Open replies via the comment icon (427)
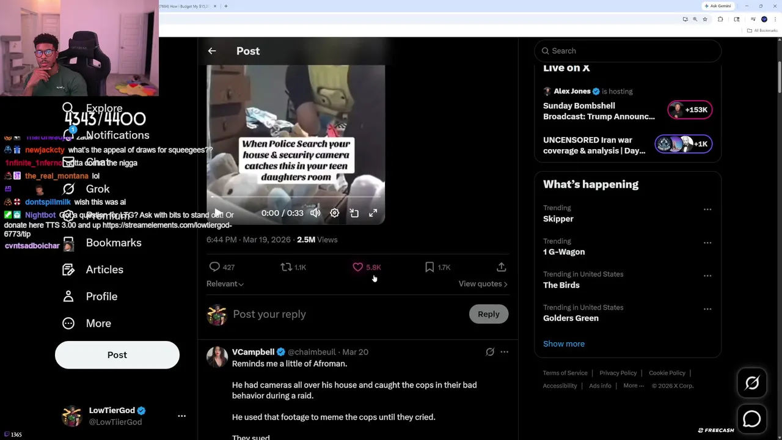 214,267
